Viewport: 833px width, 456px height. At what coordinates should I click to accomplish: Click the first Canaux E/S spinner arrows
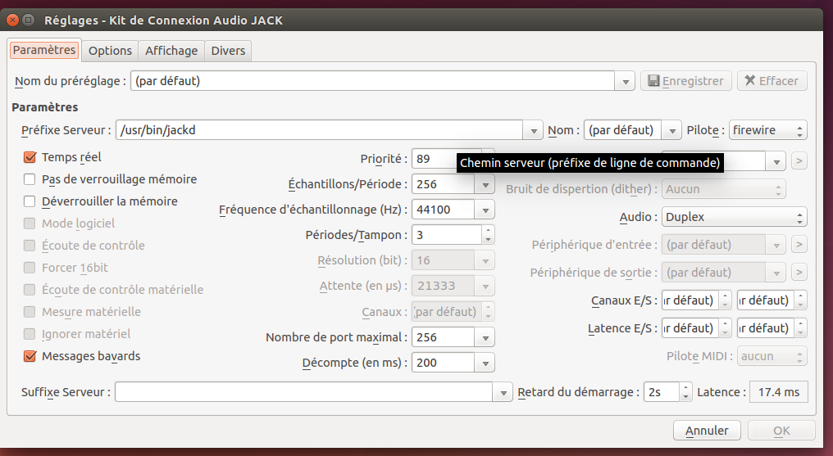[725, 300]
